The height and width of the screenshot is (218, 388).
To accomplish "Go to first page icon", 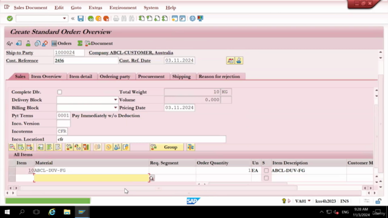I will [141, 18].
